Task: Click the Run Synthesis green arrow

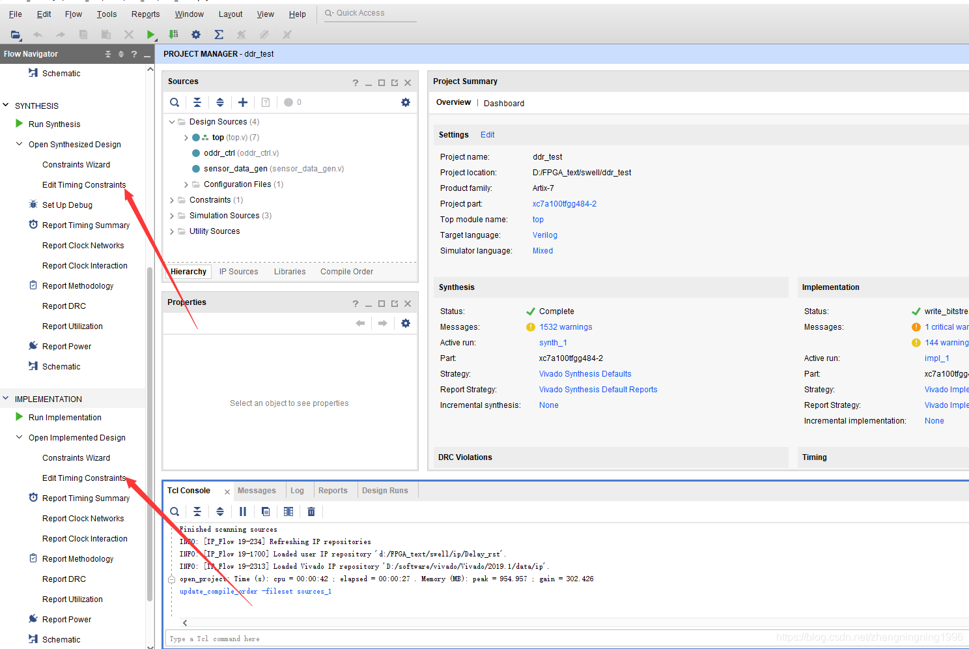Action: point(20,124)
